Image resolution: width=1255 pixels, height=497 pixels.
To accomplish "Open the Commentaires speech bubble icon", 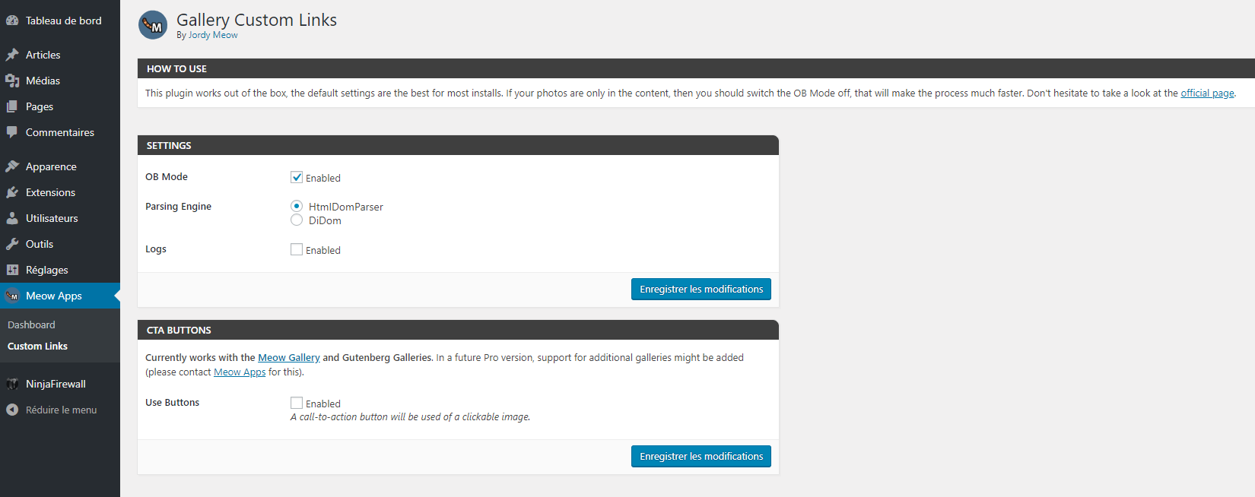I will point(12,132).
